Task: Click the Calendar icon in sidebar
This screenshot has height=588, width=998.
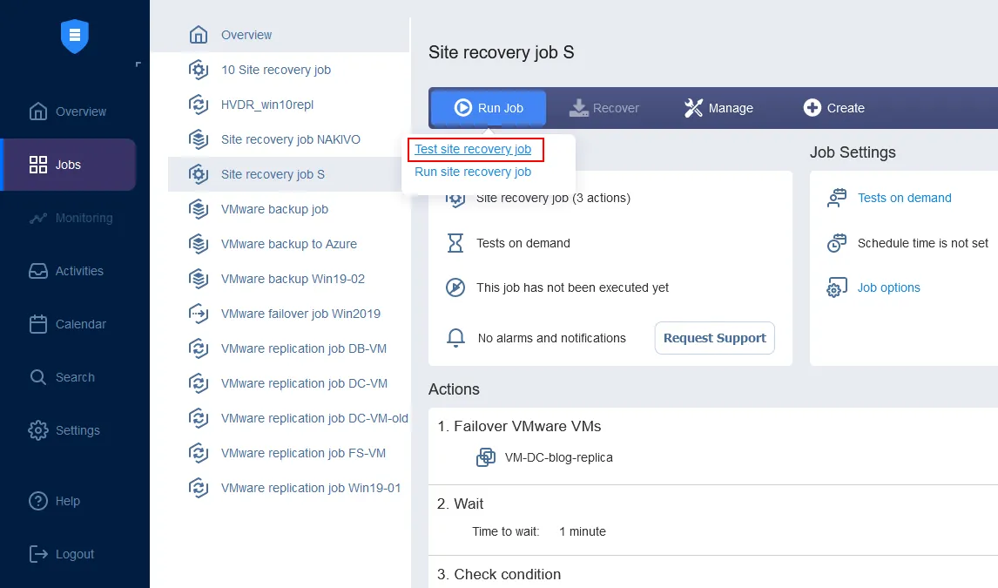Action: 38,324
